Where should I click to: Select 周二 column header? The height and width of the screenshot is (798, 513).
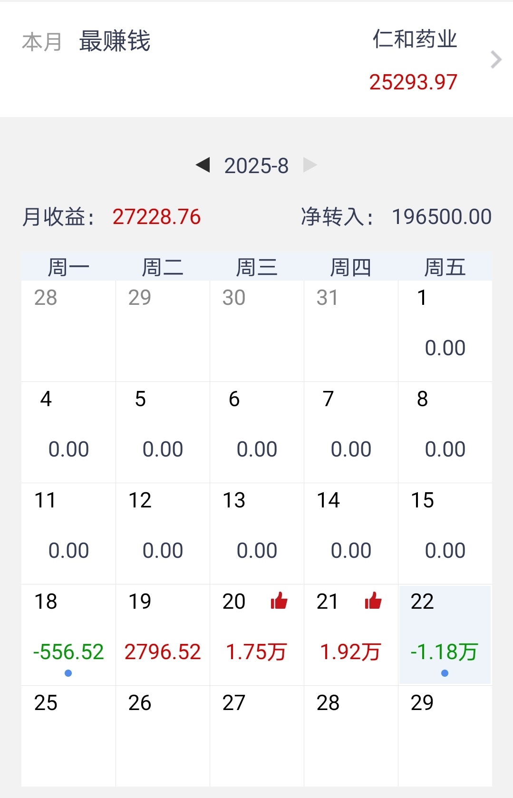(163, 267)
